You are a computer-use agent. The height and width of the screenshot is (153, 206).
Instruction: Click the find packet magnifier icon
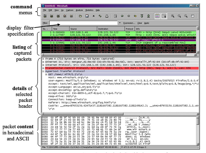point(115,16)
